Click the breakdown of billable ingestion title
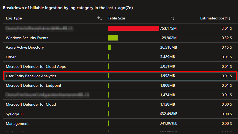Screen dimensions: 238x134 coord(68,8)
